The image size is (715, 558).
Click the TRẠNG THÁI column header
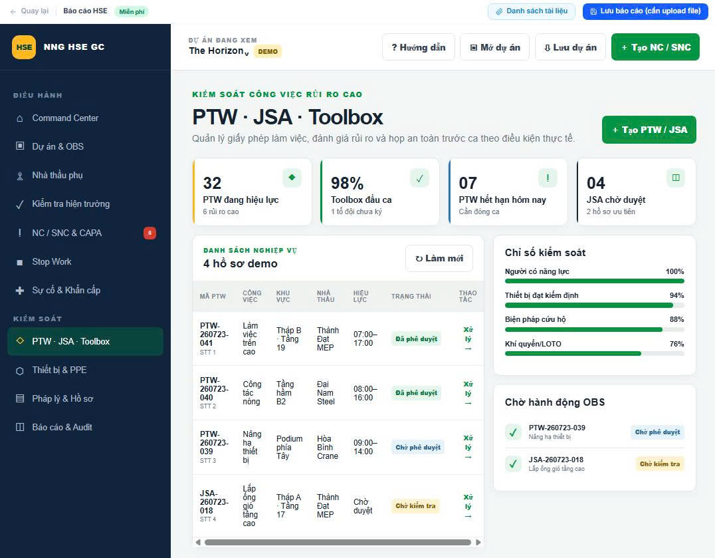coord(411,296)
